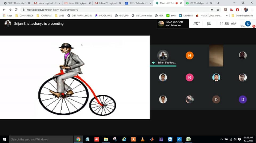The height and width of the screenshot is (143, 256).
Task: Launch VLC media player from taskbar
Action: 142,139
